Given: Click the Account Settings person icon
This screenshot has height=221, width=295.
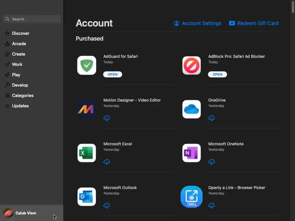Looking at the screenshot, I should point(177,23).
